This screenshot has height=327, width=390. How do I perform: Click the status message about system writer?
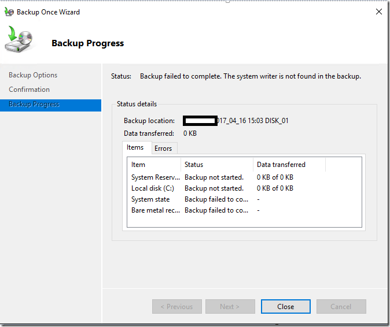click(x=250, y=76)
